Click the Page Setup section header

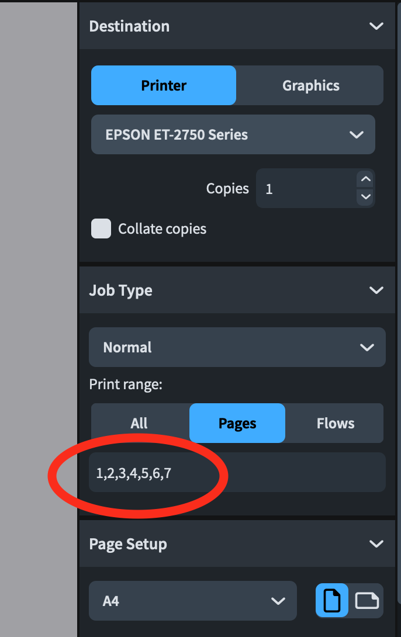(x=128, y=544)
